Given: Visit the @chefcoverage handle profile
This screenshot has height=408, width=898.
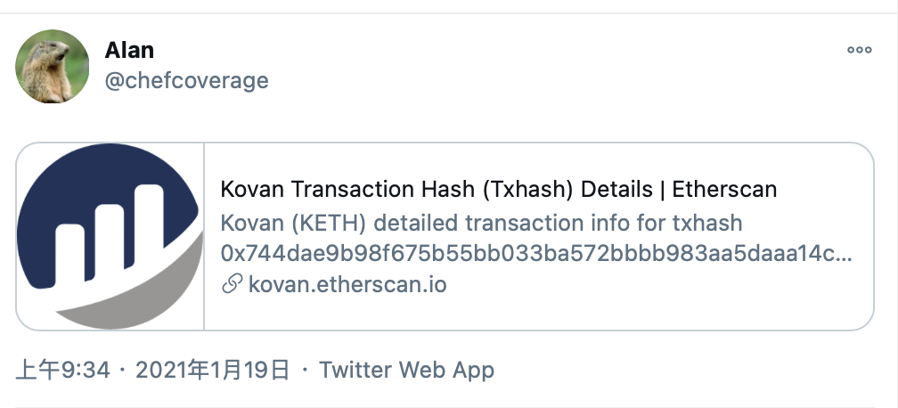Looking at the screenshot, I should pos(187,80).
